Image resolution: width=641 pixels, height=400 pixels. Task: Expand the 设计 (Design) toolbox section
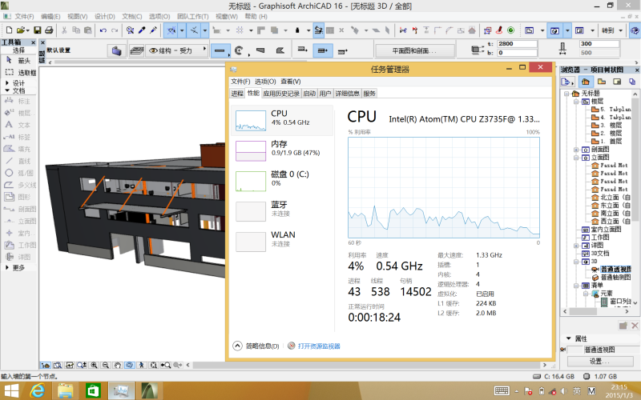click(16, 82)
